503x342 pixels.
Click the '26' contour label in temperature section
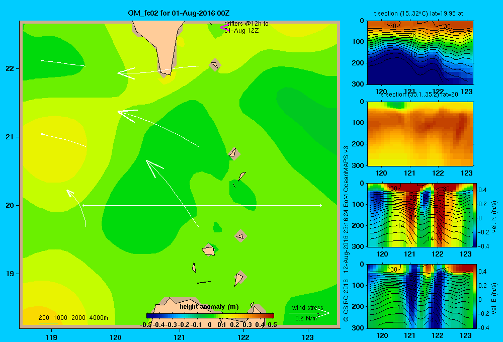pos(412,35)
